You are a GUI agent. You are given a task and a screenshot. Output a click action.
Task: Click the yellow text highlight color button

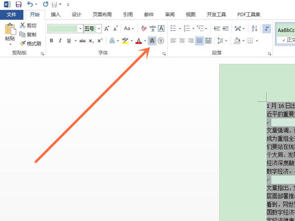[125, 41]
